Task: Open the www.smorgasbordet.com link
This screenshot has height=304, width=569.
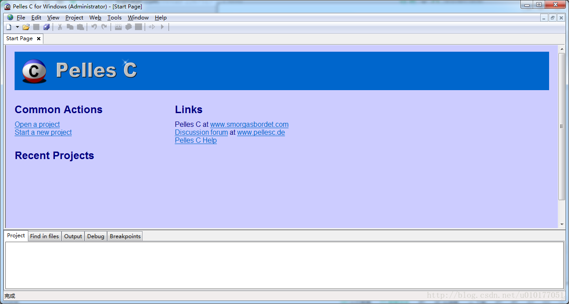Action: coord(250,125)
